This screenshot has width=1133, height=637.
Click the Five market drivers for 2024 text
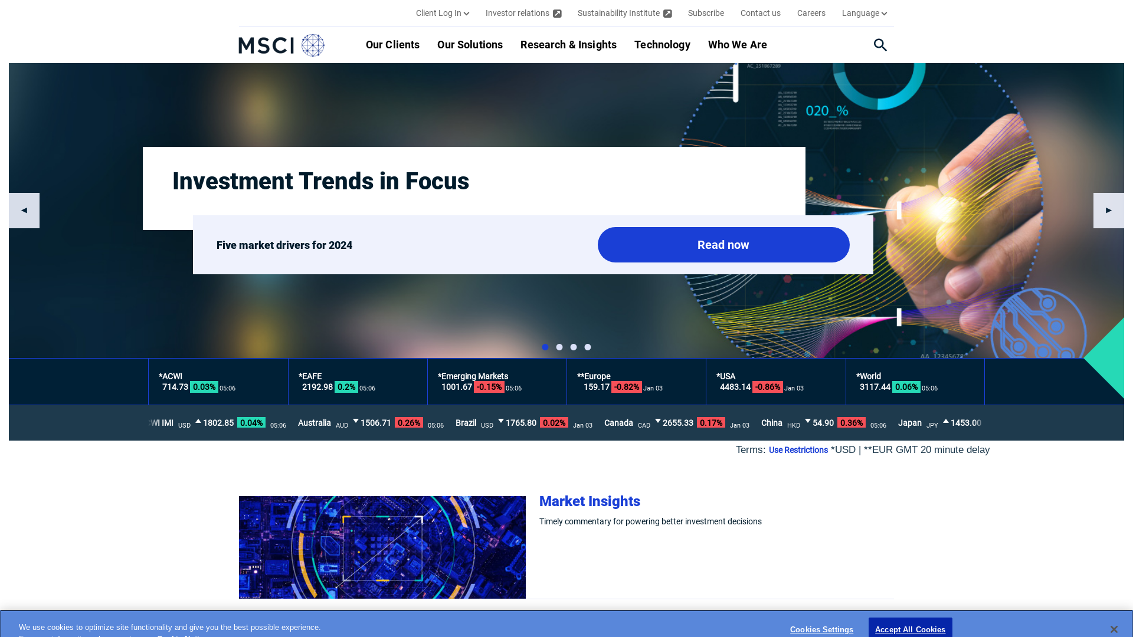click(284, 245)
